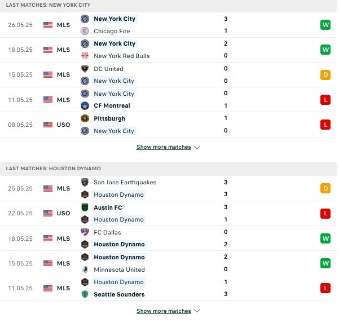Click red L badge for Austin FC match
The width and height of the screenshot is (339, 323).
[x=325, y=214]
